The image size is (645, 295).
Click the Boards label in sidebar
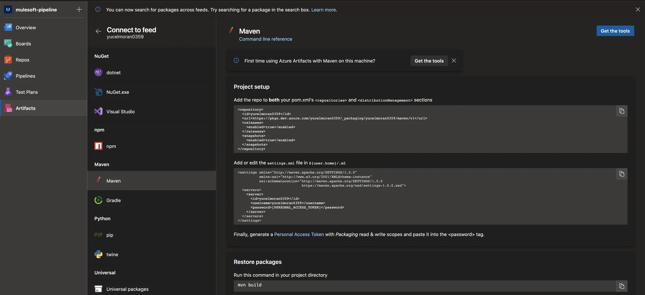click(23, 44)
